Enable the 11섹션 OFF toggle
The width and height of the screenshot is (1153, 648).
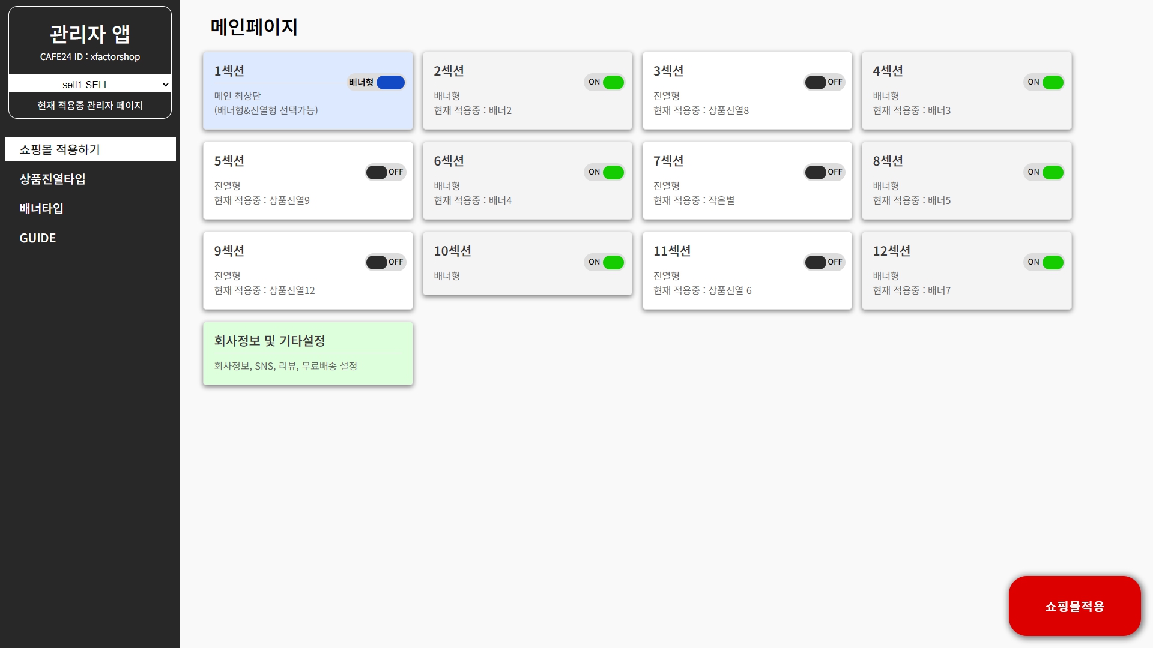[x=825, y=262]
